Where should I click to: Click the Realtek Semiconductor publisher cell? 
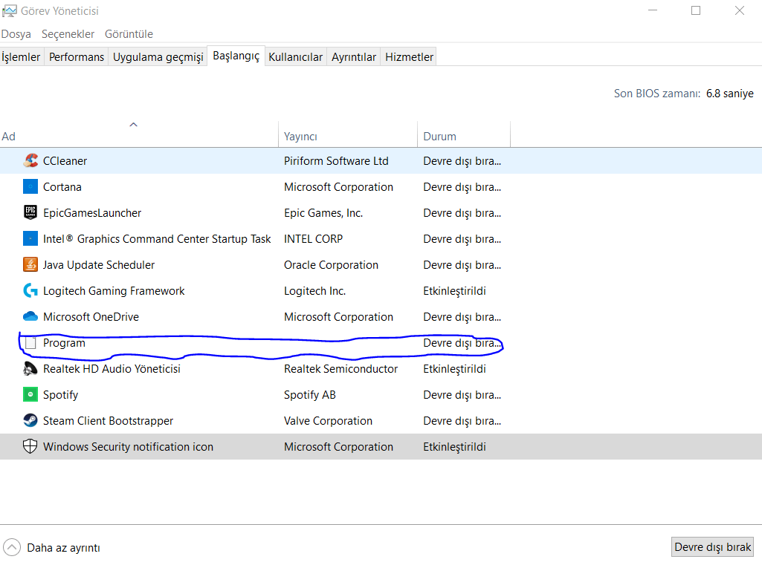point(340,368)
